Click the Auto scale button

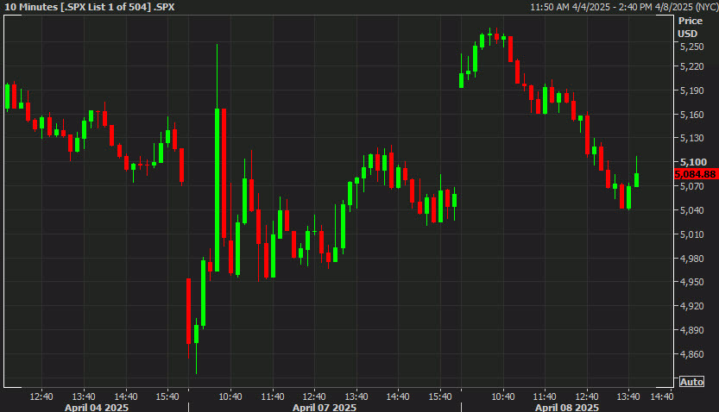(691, 382)
